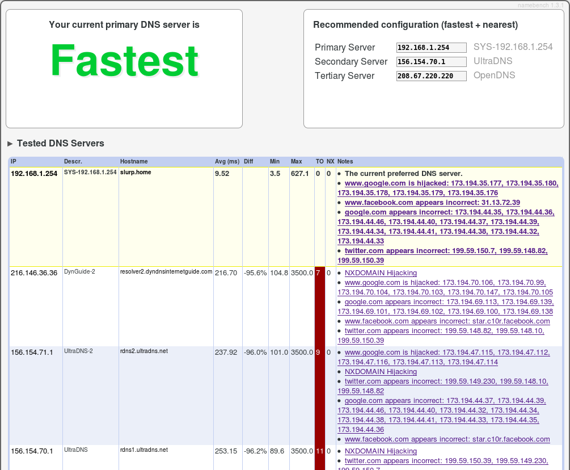The height and width of the screenshot is (470, 570).
Task: Open NXDOMAIN Hijacking link in UltraDNS-2 row
Action: pyautogui.click(x=381, y=372)
